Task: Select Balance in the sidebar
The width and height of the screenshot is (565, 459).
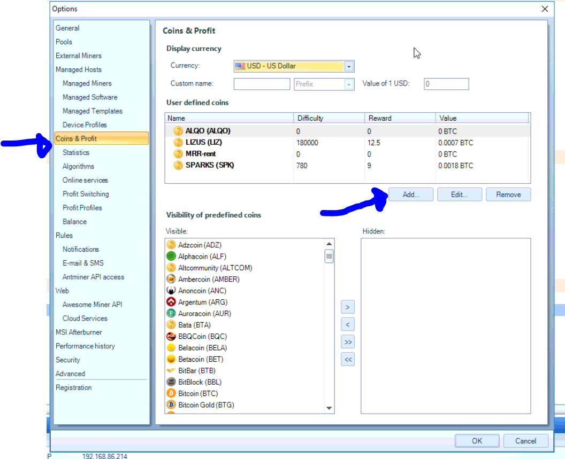Action: click(74, 222)
